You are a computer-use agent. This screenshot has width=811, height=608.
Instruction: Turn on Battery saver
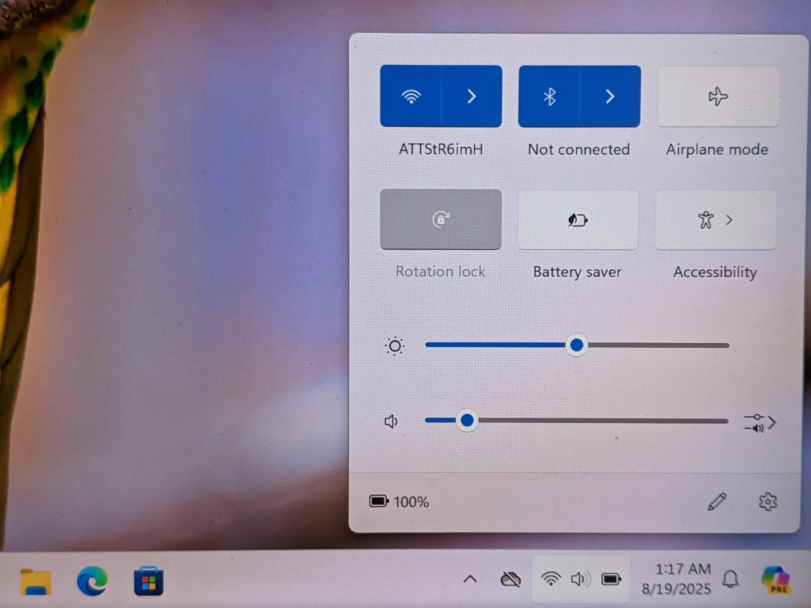(578, 220)
